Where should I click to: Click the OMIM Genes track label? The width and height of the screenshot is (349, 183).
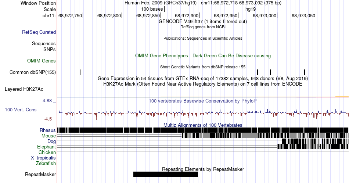pyautogui.click(x=42, y=61)
